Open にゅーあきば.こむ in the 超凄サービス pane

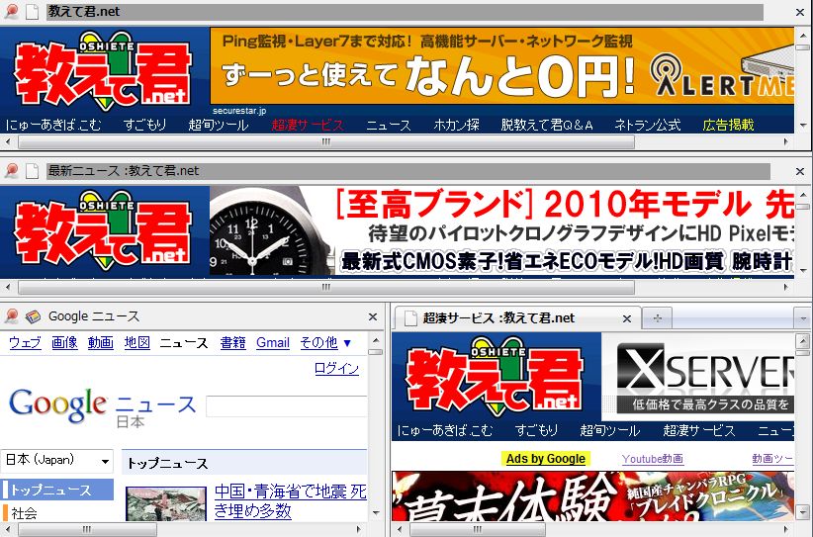click(x=445, y=431)
